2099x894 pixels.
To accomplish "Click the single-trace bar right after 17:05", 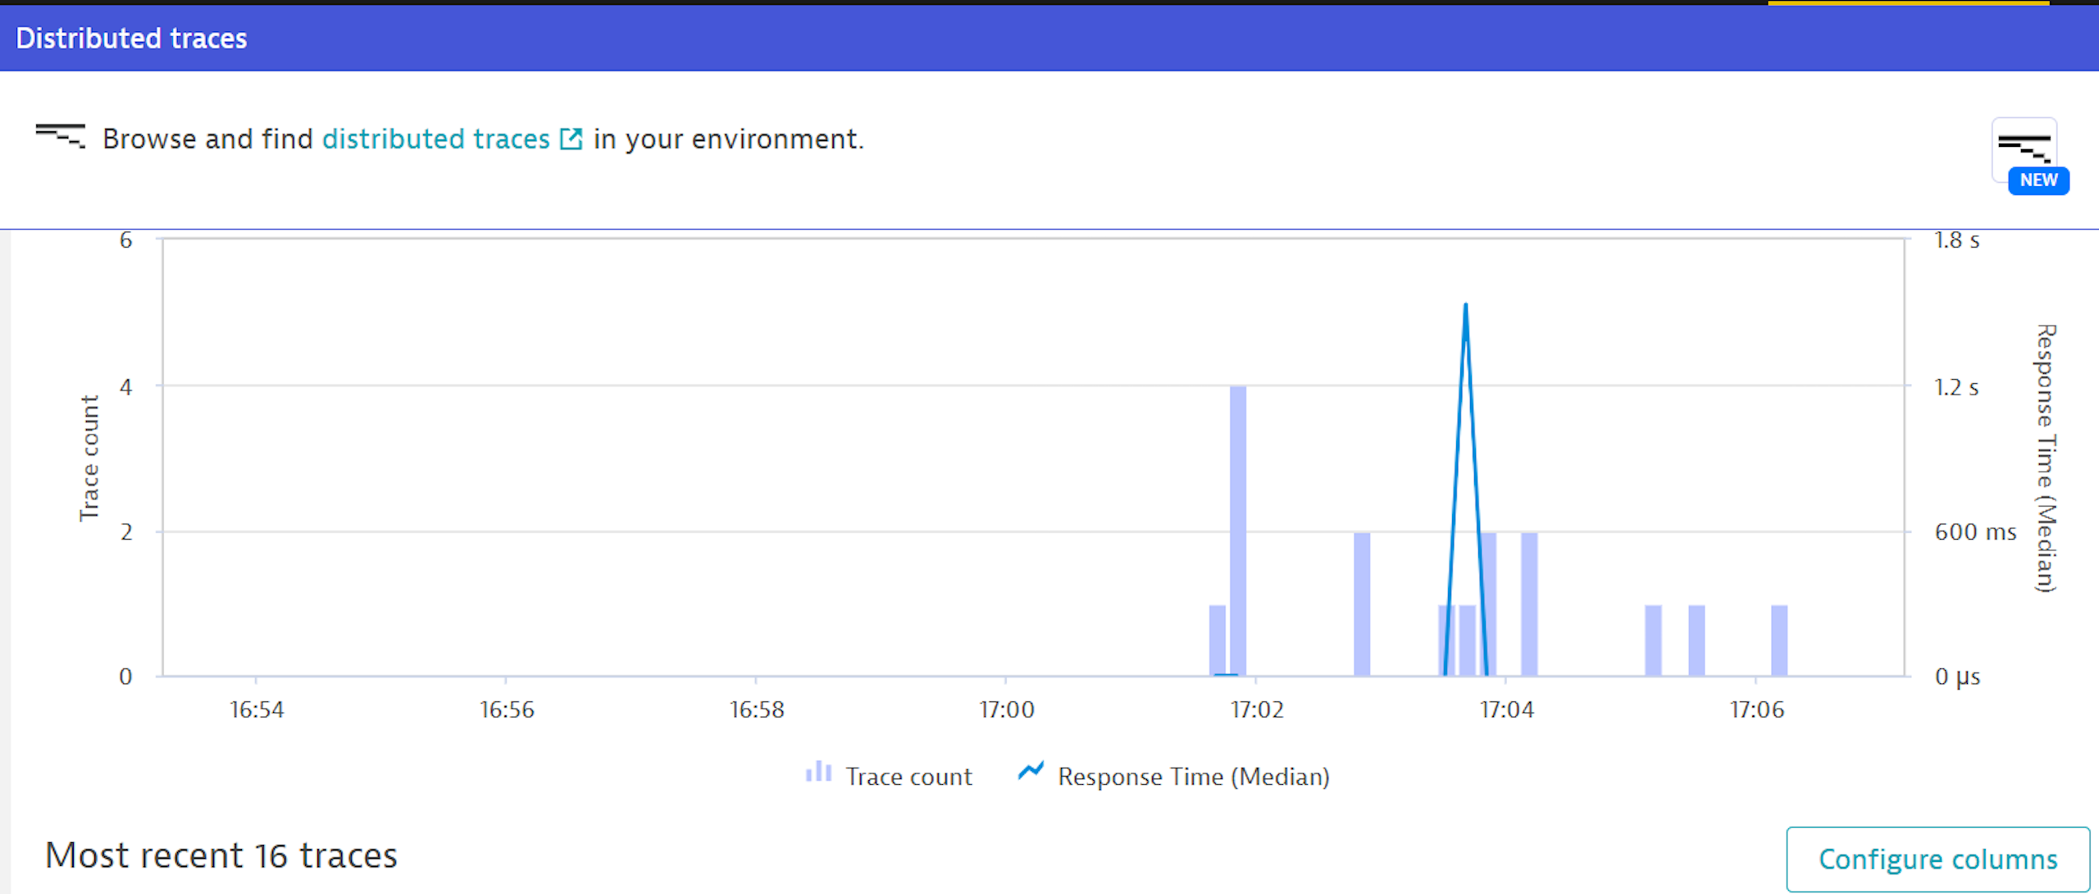I will point(1653,641).
